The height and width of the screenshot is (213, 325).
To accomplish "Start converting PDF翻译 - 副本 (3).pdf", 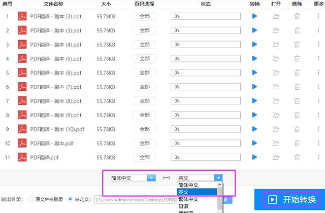I will pos(254,30).
